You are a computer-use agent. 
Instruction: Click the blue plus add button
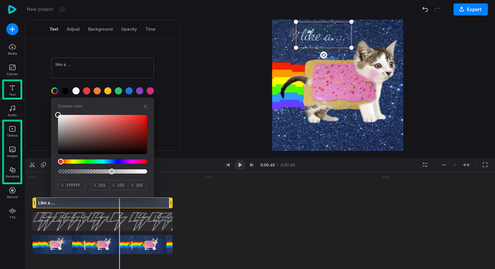pos(12,29)
